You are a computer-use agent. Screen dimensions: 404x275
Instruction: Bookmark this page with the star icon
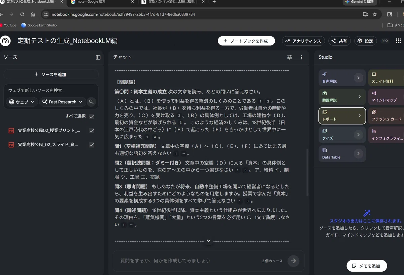[x=375, y=14]
